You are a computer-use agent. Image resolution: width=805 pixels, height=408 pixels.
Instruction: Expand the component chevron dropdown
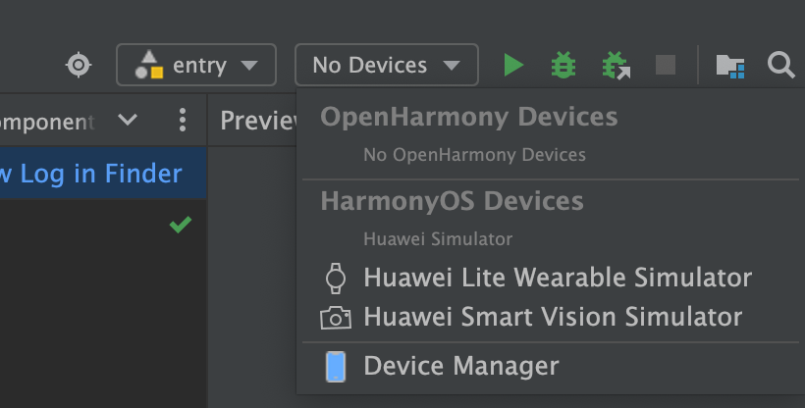[128, 120]
